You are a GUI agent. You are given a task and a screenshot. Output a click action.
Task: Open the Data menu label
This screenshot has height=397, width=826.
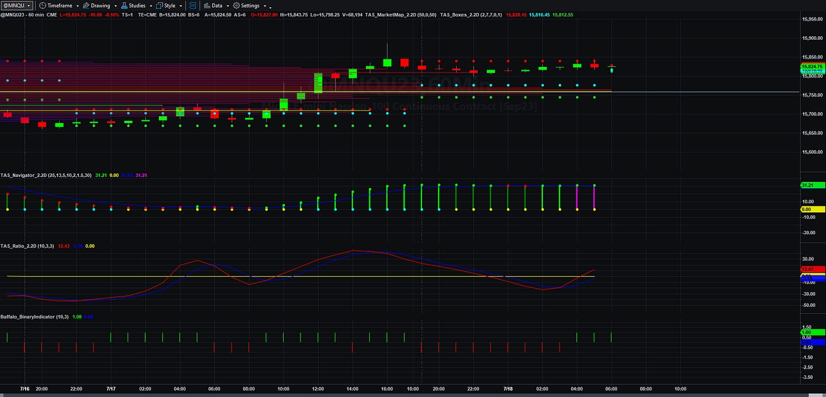(217, 6)
